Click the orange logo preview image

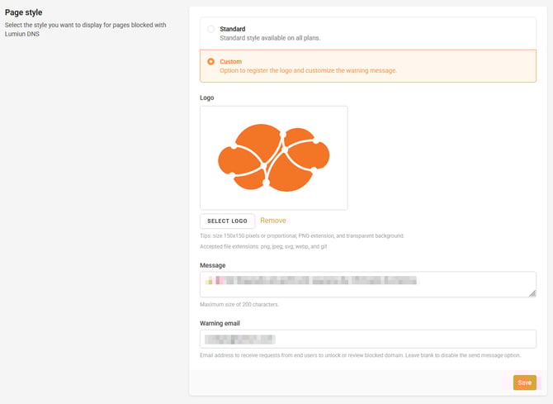tap(273, 157)
